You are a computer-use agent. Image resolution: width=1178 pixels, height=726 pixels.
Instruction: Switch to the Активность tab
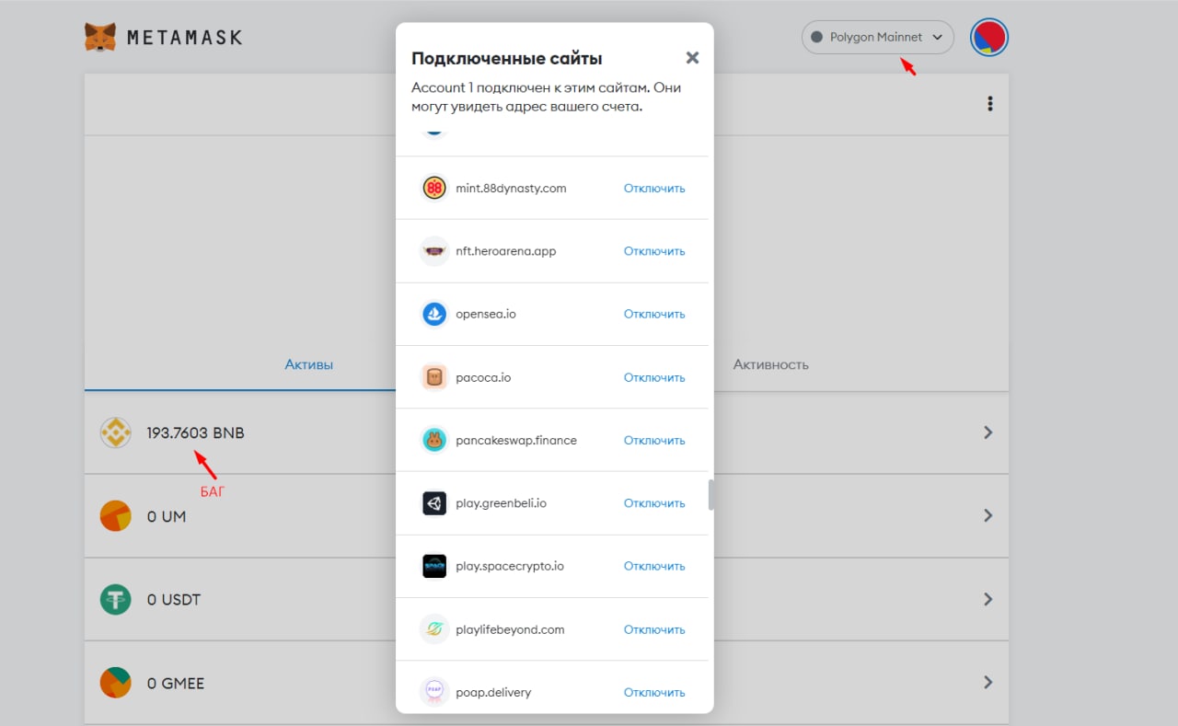click(770, 364)
